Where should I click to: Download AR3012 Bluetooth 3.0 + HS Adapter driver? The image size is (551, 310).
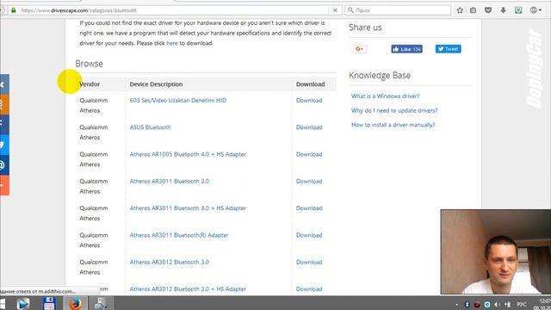pyautogui.click(x=309, y=289)
